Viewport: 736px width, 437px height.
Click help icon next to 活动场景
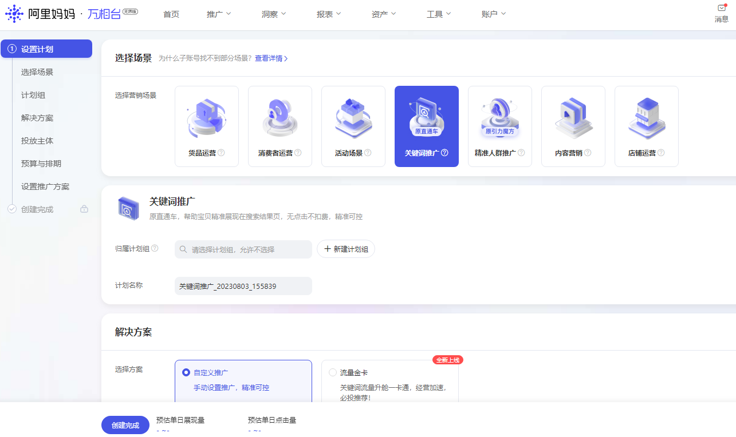click(368, 153)
